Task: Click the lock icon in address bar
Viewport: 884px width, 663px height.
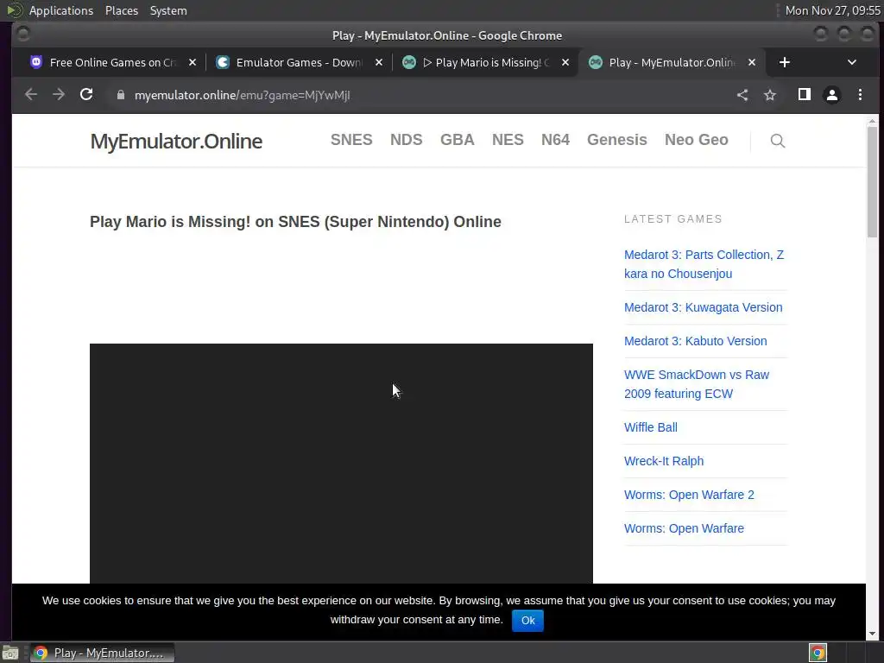Action: coord(120,95)
